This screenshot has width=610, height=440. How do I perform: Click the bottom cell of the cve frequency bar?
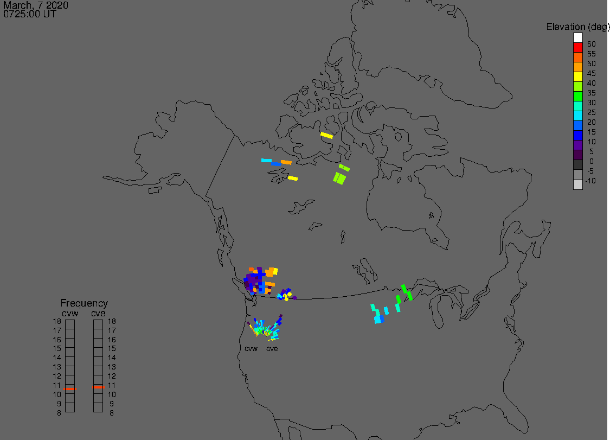point(98,407)
